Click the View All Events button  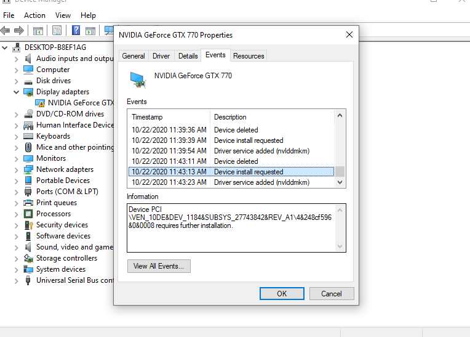159,266
